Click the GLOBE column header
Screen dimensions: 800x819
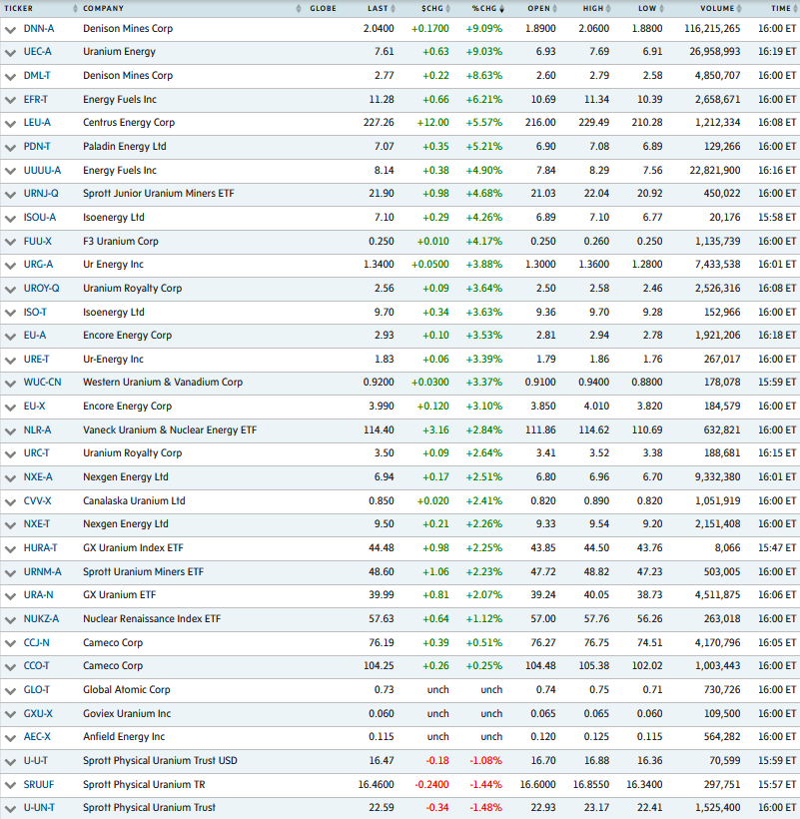[324, 8]
